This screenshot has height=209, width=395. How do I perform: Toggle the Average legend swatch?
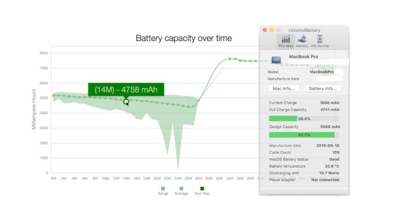click(181, 189)
